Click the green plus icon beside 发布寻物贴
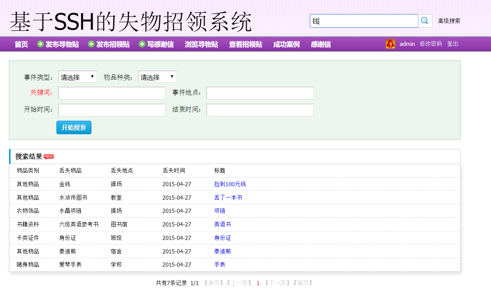 click(40, 44)
